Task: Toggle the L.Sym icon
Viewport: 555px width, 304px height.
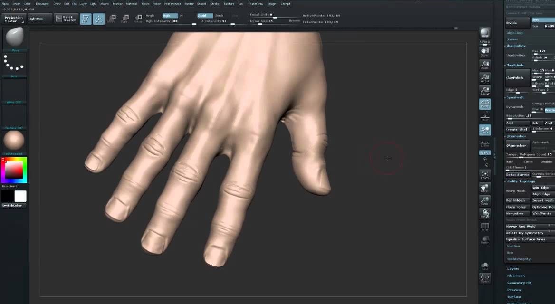Action: [485, 143]
